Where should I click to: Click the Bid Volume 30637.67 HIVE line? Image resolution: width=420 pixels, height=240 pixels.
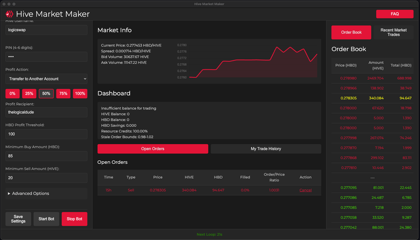125,57
